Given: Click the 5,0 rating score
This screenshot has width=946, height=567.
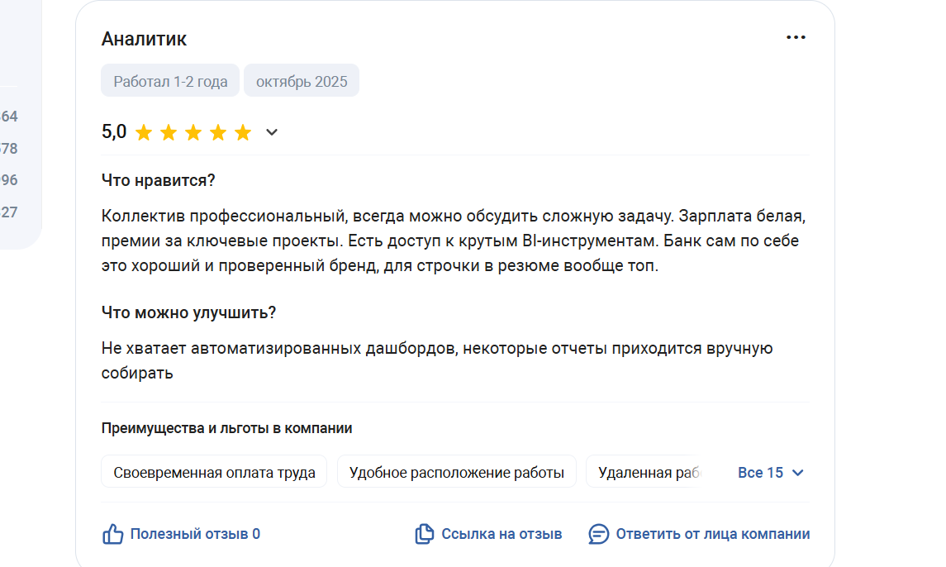Looking at the screenshot, I should (114, 132).
